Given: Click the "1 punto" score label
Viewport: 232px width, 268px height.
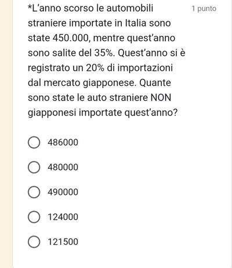Looking at the screenshot, I should pyautogui.click(x=204, y=9).
